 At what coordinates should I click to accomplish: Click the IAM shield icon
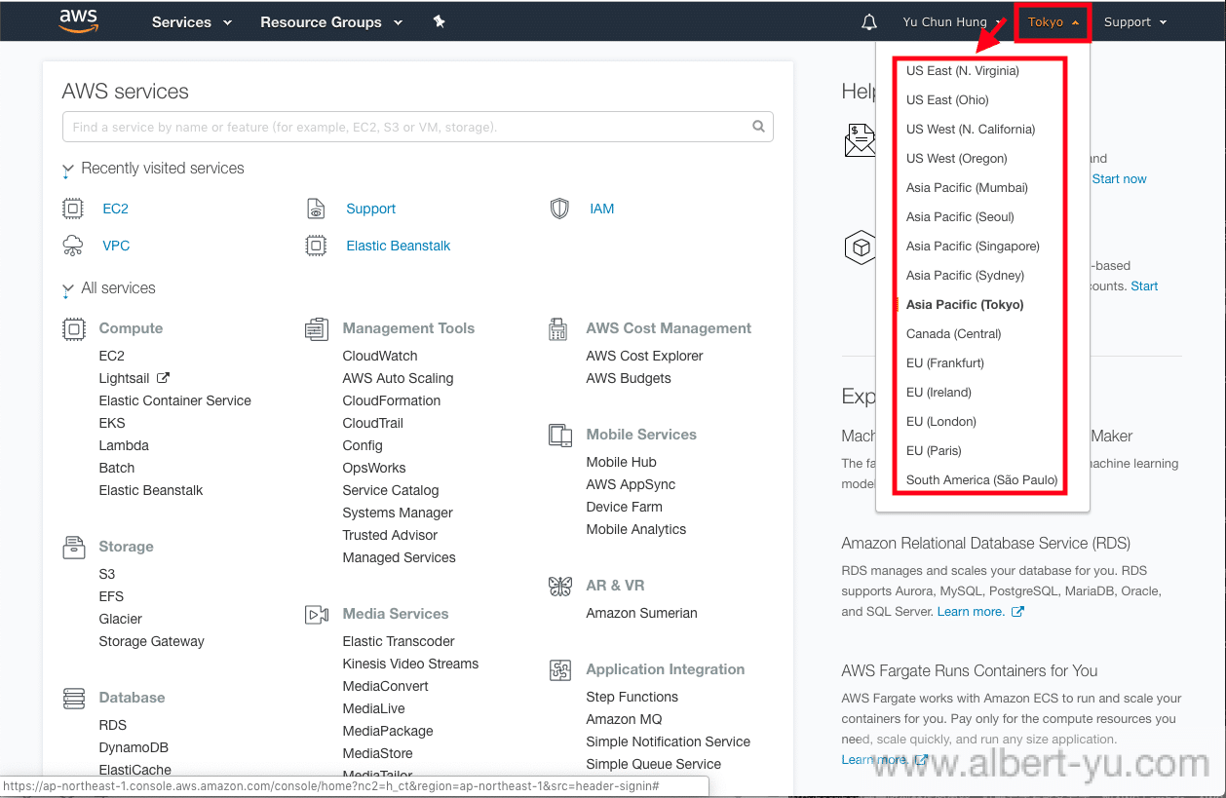(x=559, y=209)
